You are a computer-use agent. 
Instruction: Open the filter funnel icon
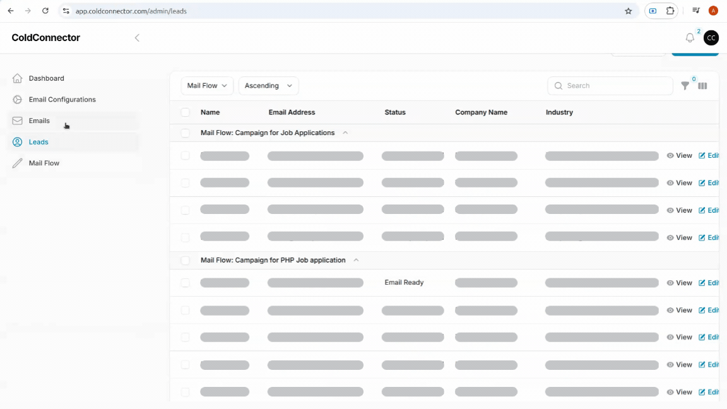[685, 86]
